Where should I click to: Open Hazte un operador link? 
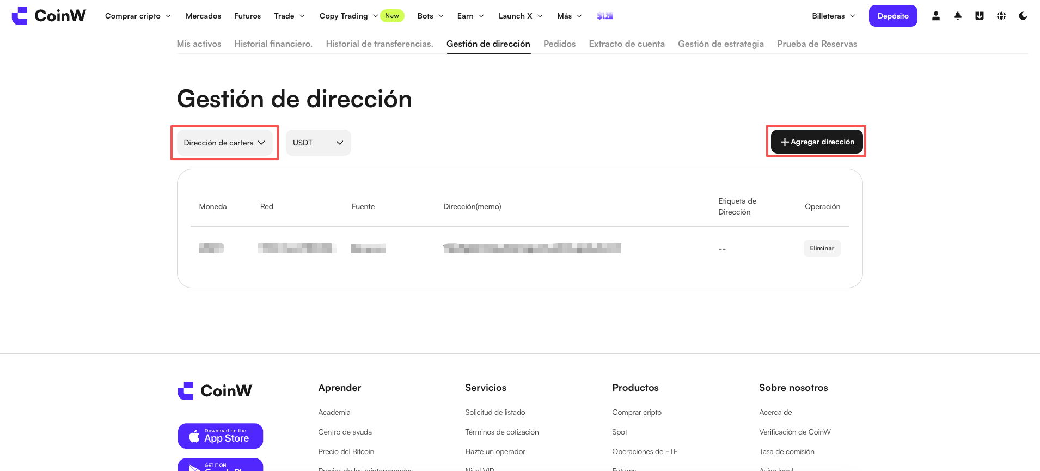tap(495, 451)
